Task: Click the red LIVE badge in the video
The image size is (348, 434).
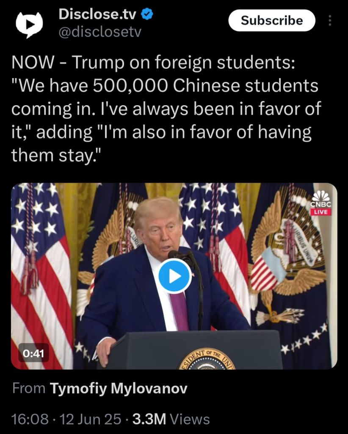Action: coord(320,212)
